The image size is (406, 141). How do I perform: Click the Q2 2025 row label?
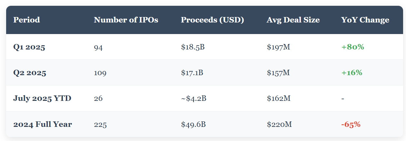[30, 73]
